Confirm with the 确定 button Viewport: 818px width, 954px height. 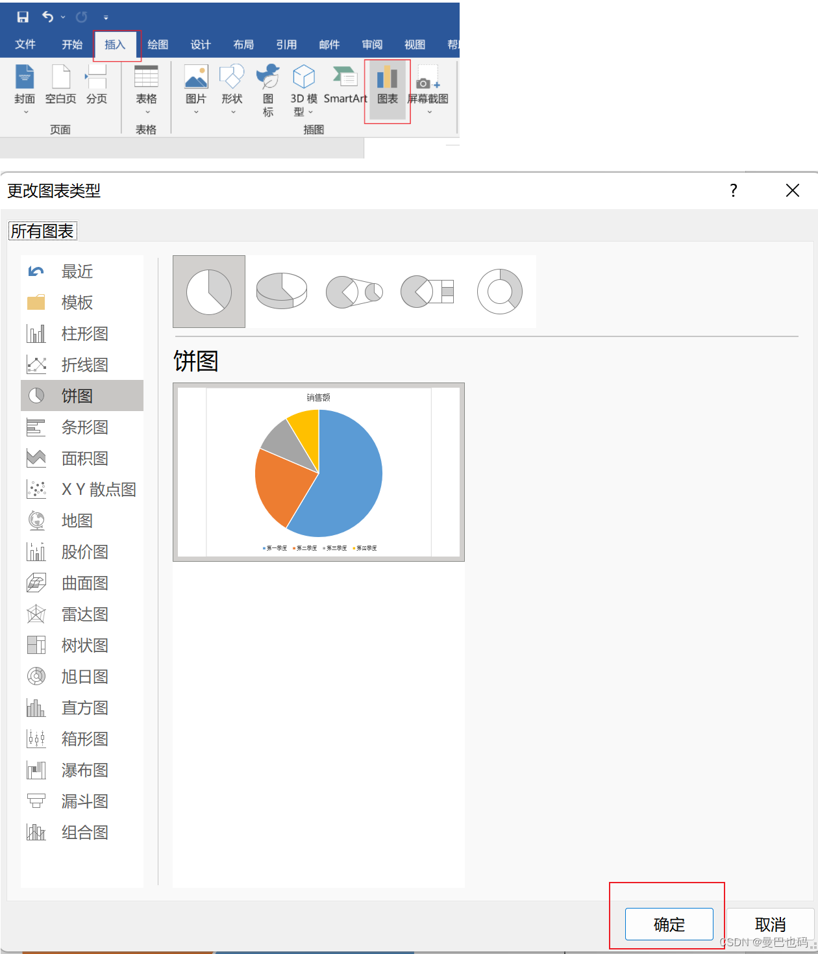click(669, 923)
